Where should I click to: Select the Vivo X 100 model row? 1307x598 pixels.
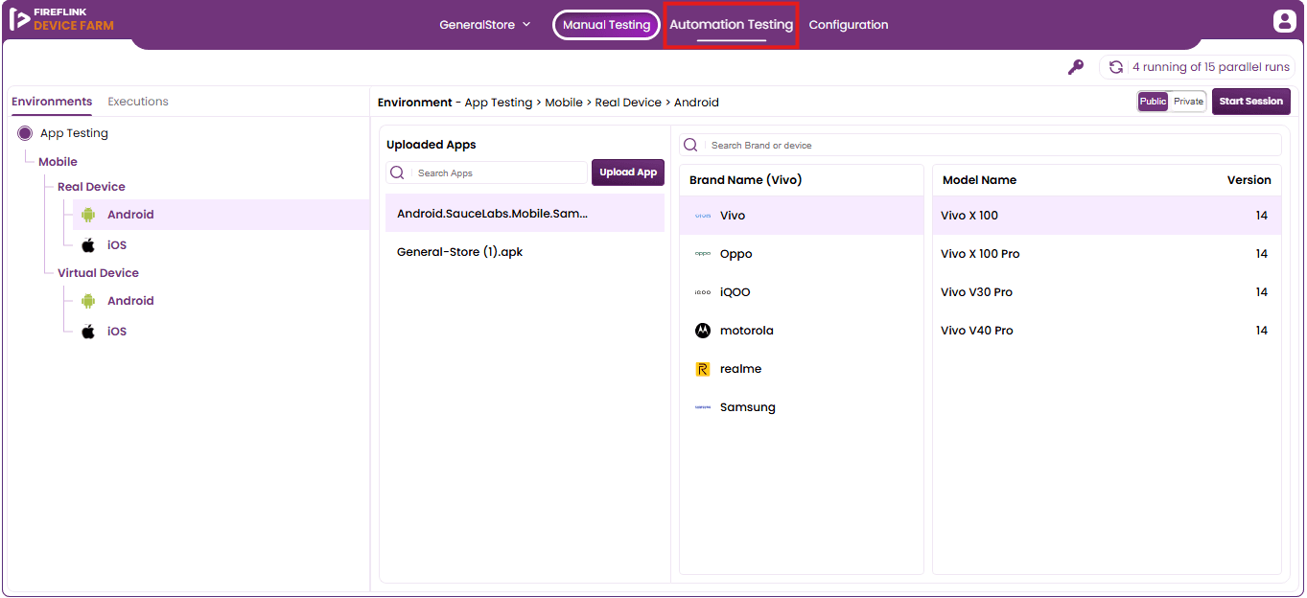[x=1107, y=216]
